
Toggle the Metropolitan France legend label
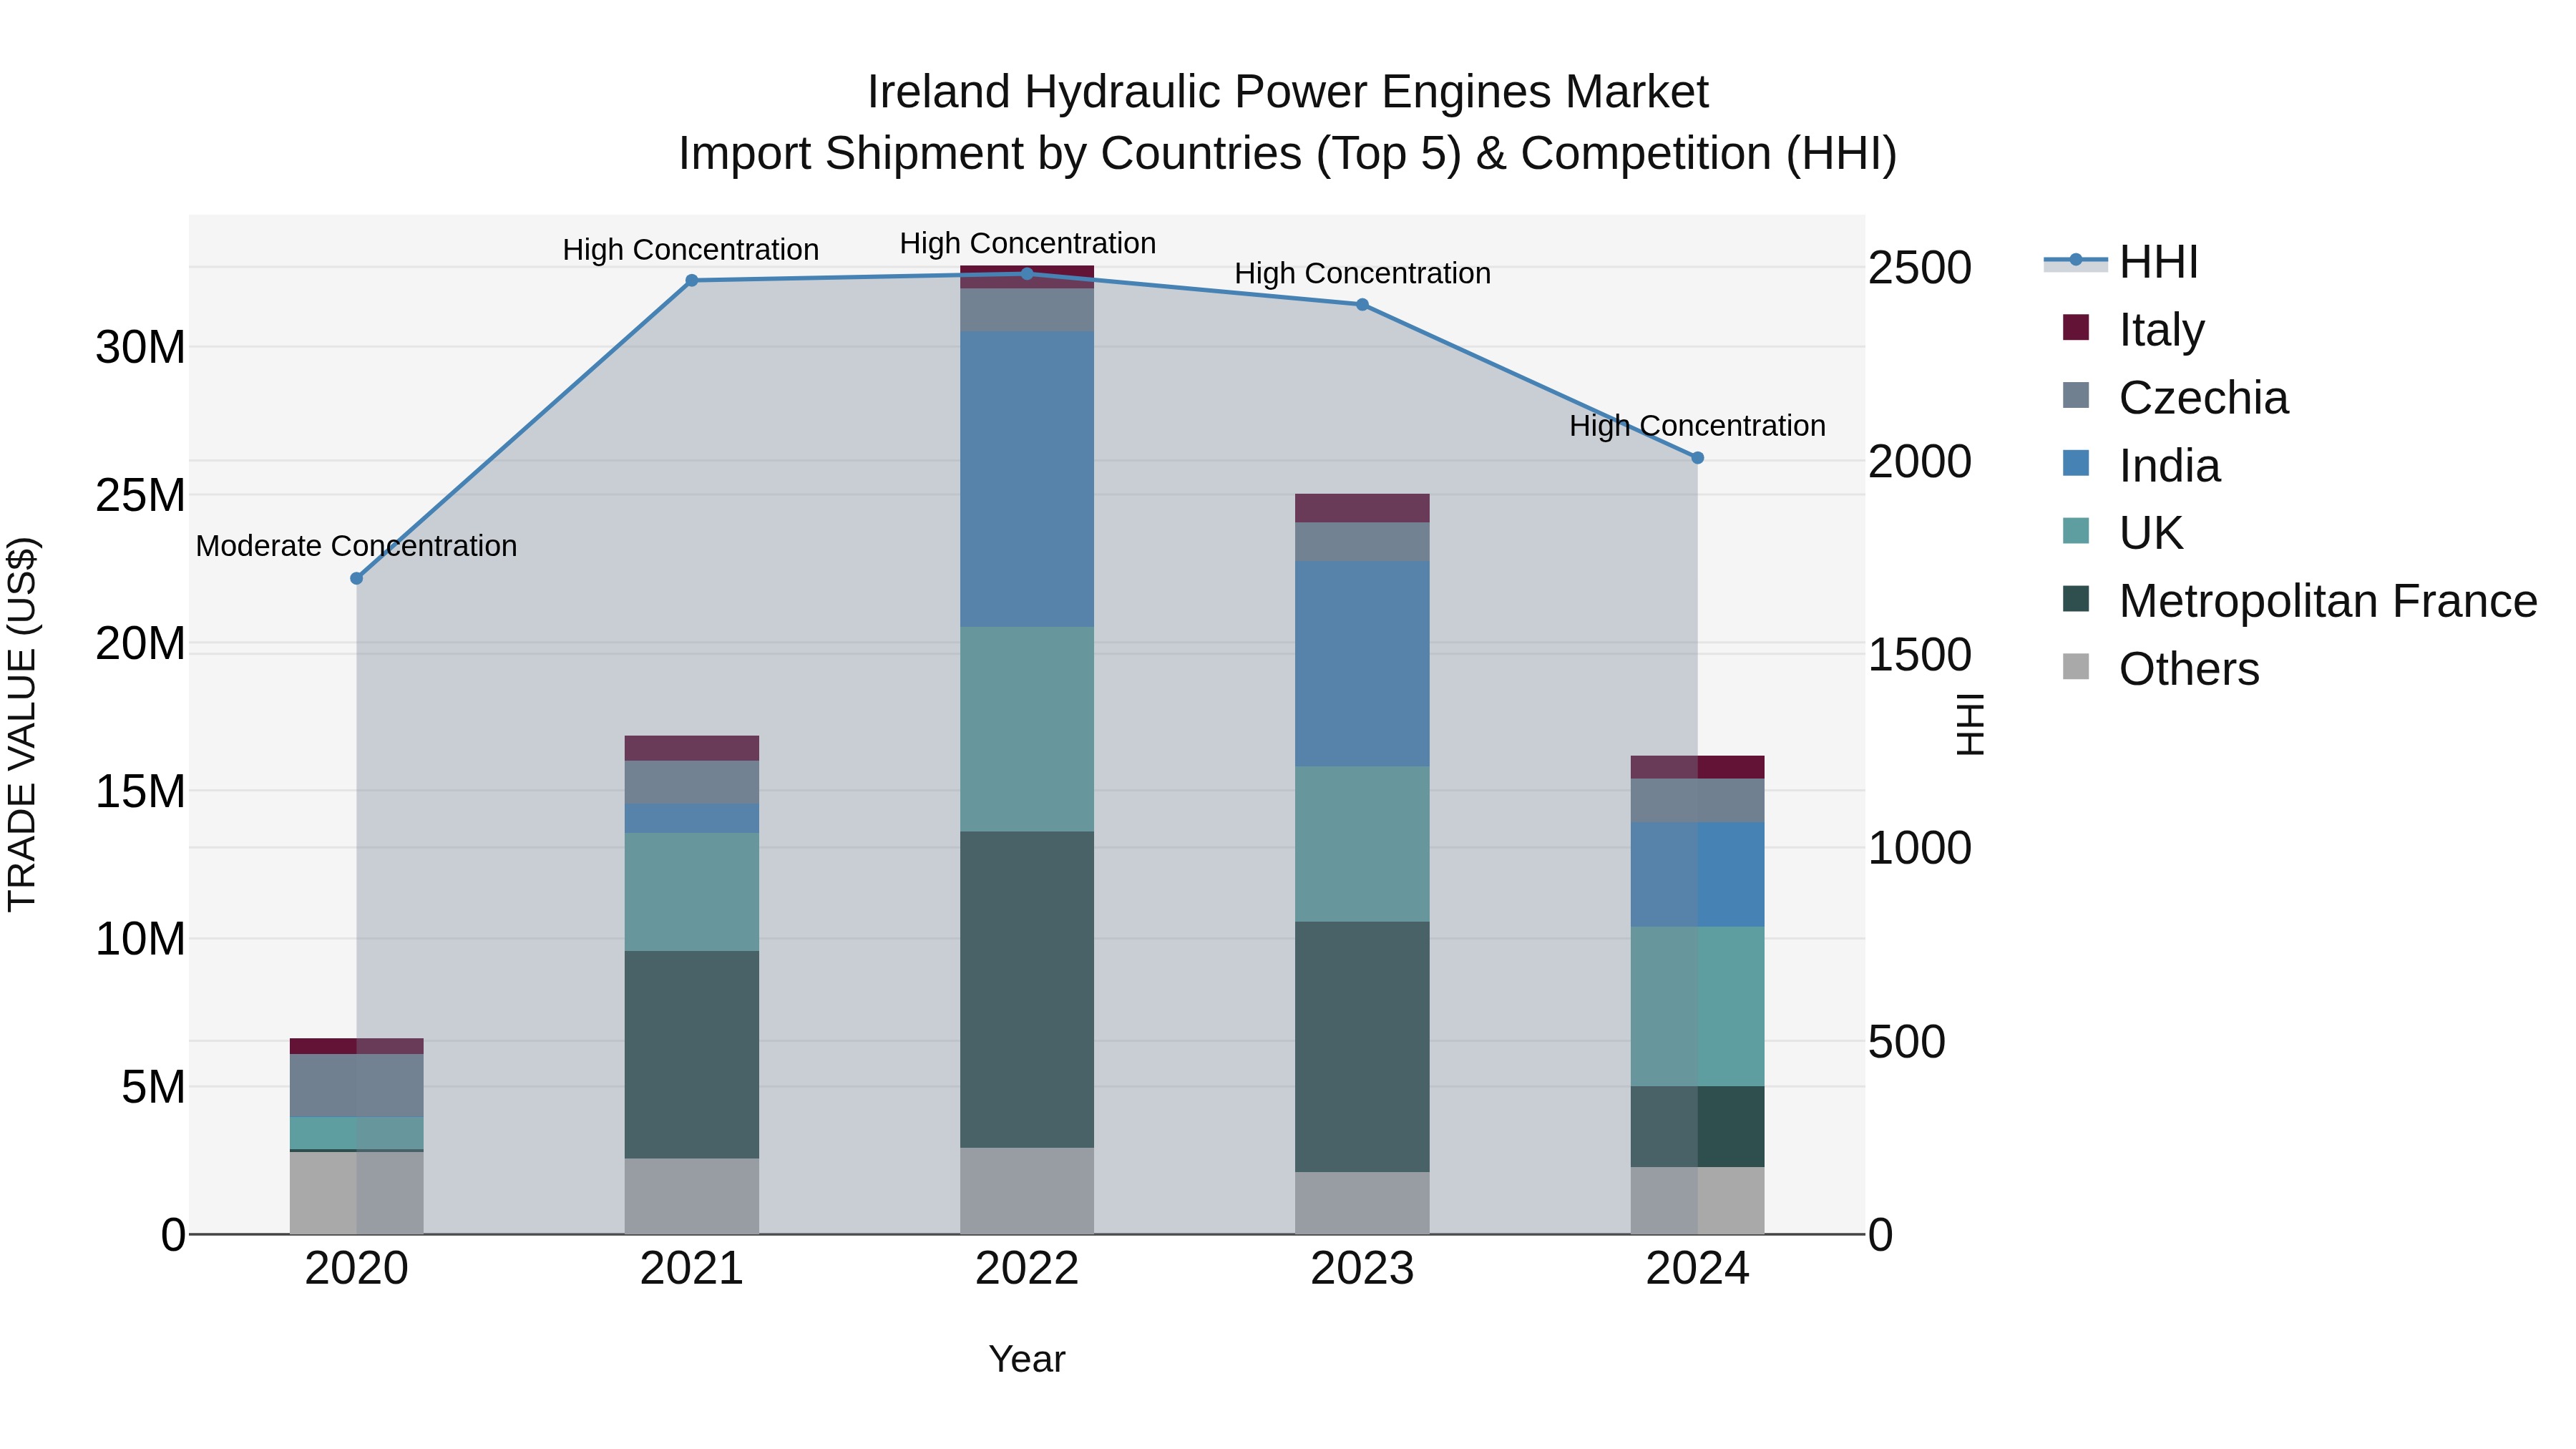(2328, 602)
